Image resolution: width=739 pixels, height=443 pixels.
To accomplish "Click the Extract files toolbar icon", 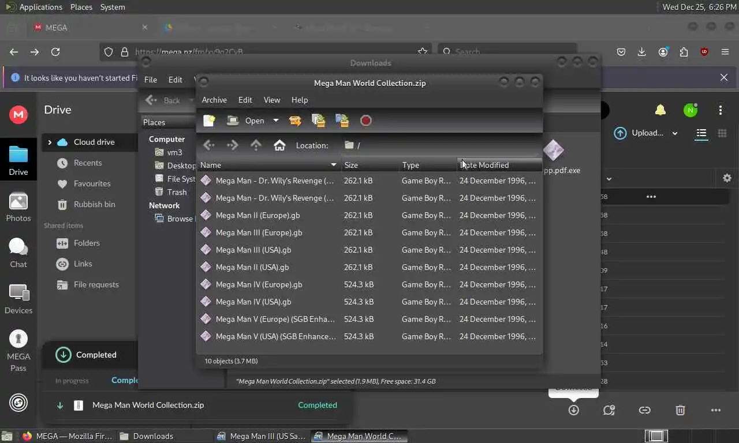I will click(x=295, y=121).
